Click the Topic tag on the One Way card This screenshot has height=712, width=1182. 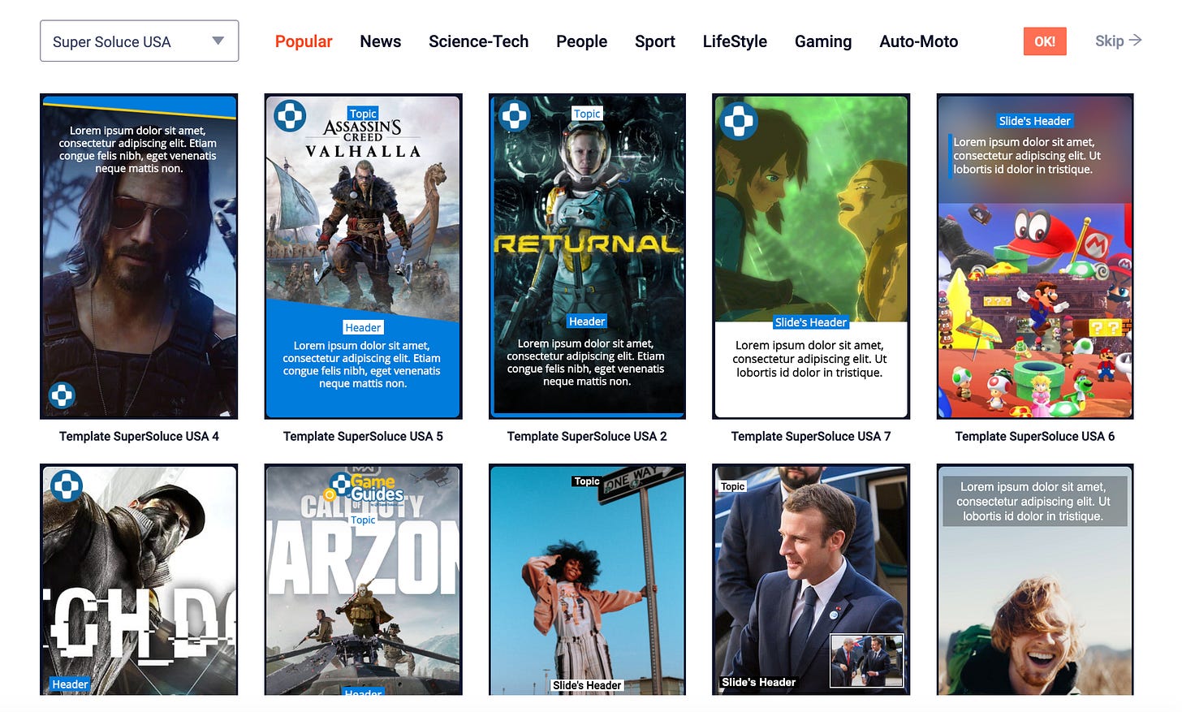[587, 481]
